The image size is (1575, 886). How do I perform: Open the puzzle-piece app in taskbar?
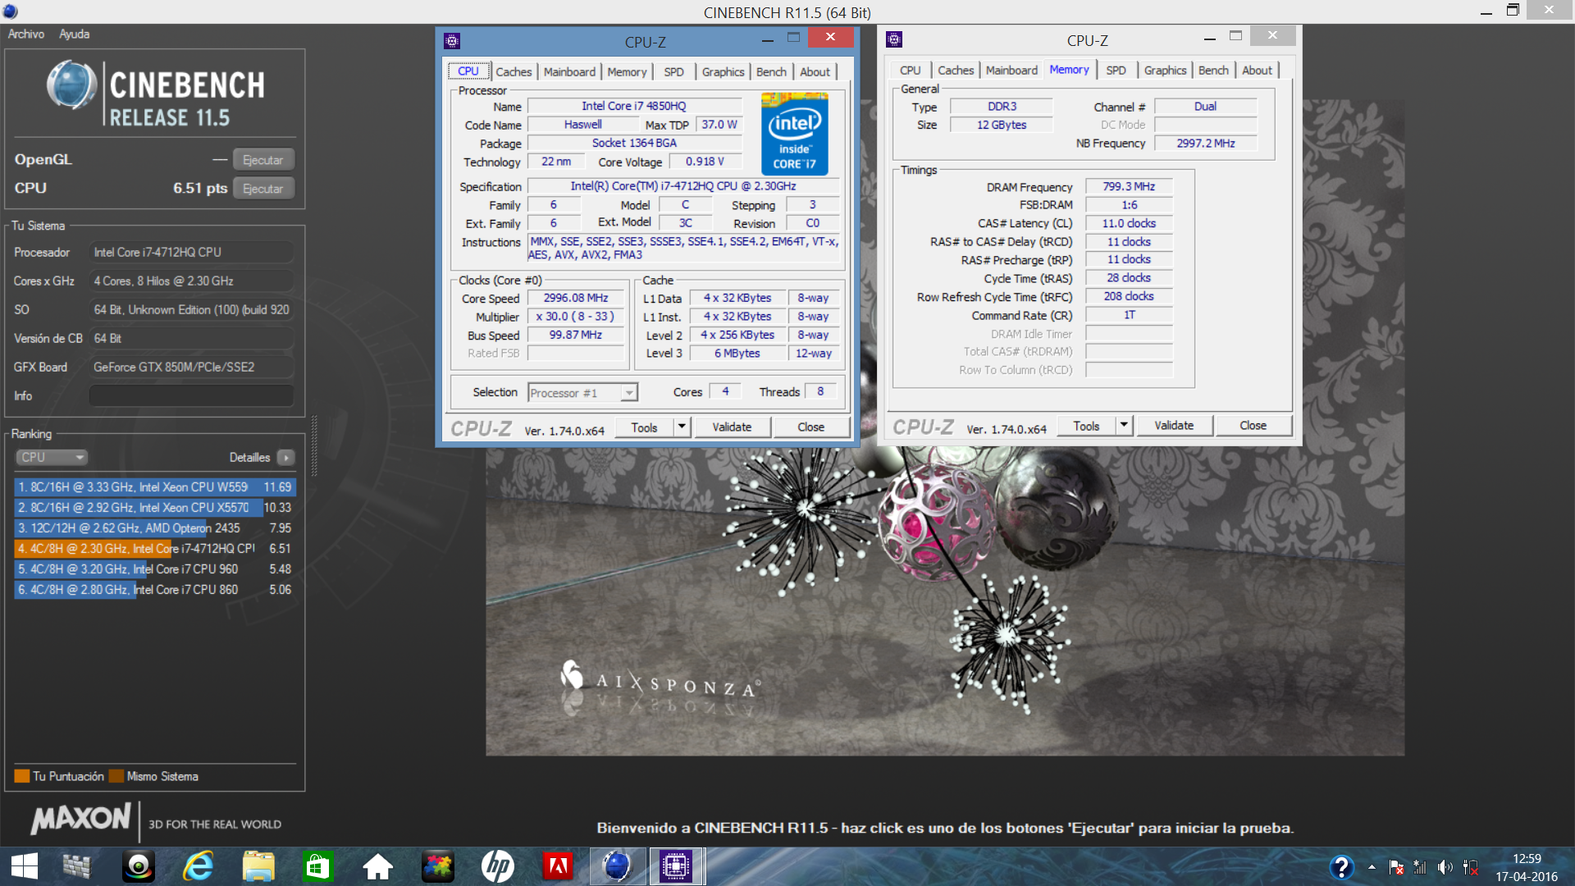pos(437,866)
